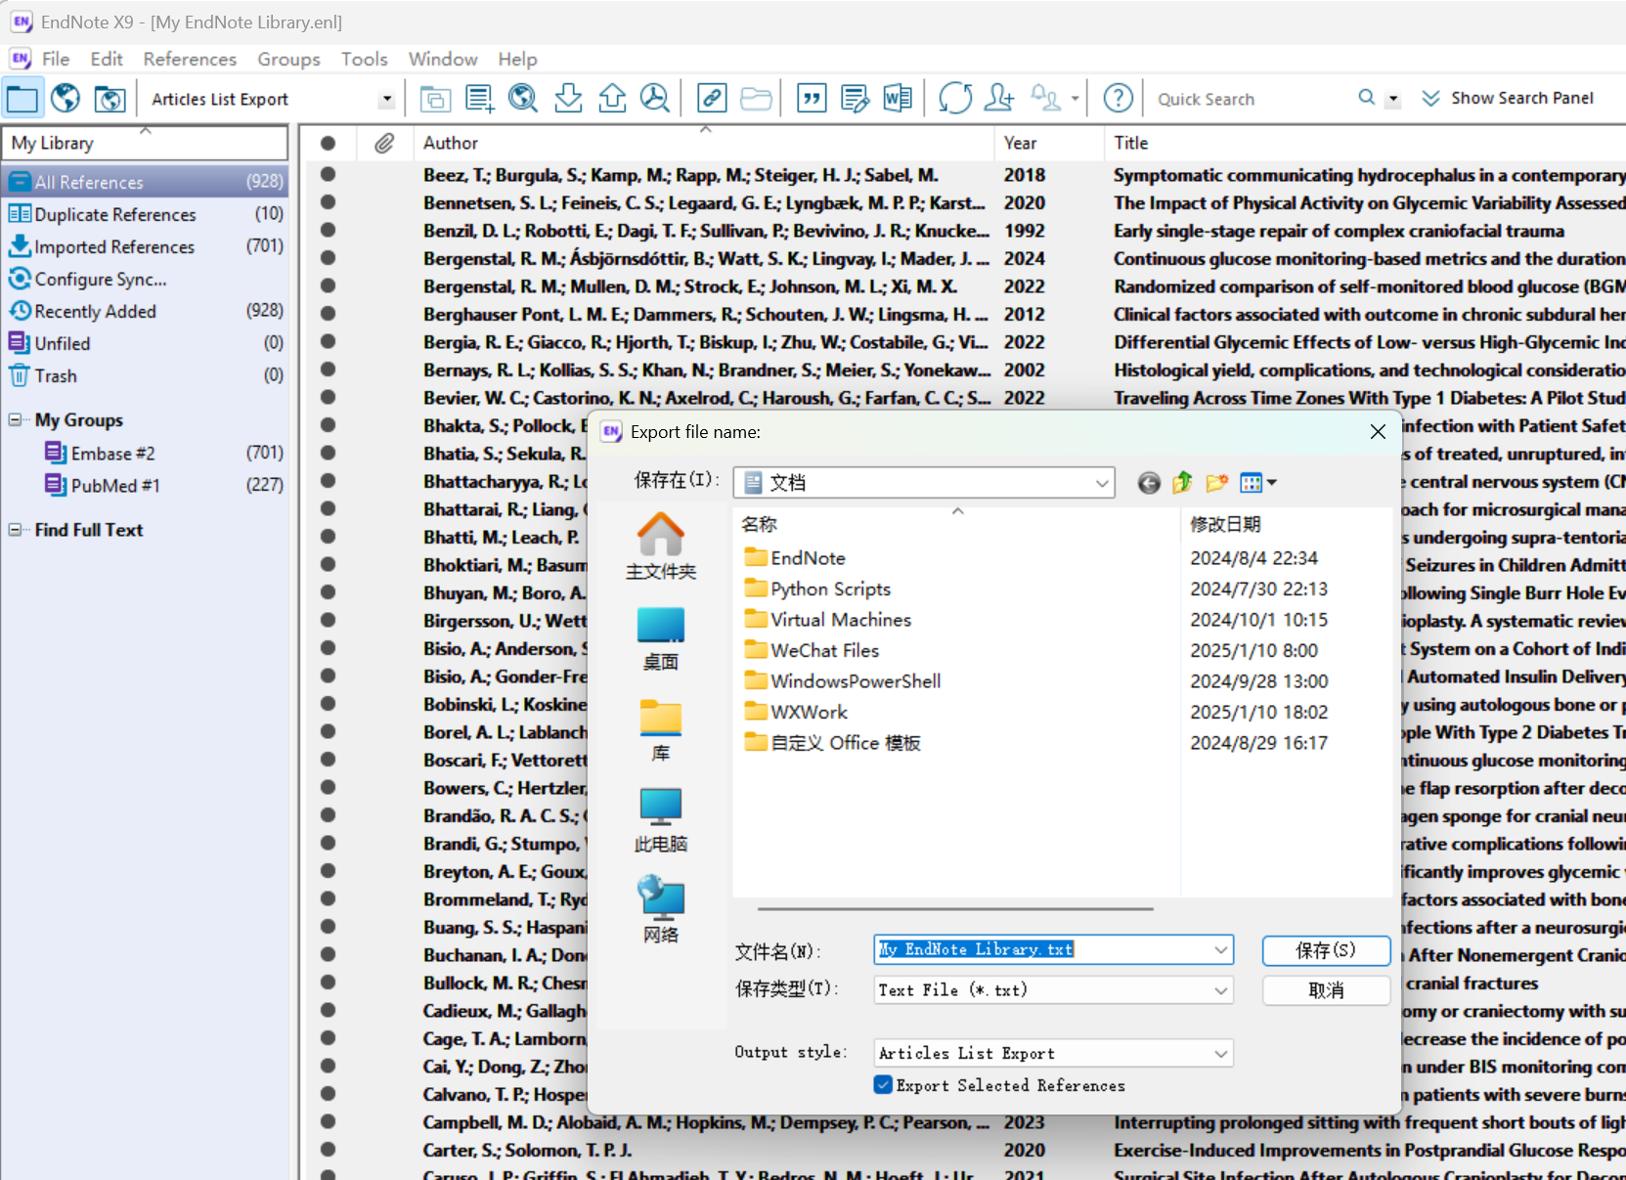The height and width of the screenshot is (1180, 1626).
Task: Run Find Full Text from the toolbar
Action: [x=655, y=98]
